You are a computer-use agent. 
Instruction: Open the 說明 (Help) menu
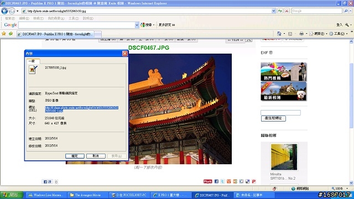coord(88,18)
